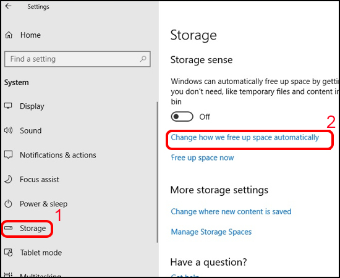The width and height of the screenshot is (340, 278).
Task: Open Change where new content is saved
Action: (231, 211)
